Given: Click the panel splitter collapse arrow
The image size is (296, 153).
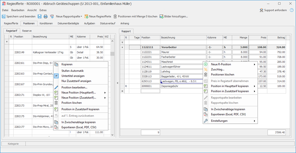Looking at the screenshot, I should pyautogui.click(x=117, y=83).
